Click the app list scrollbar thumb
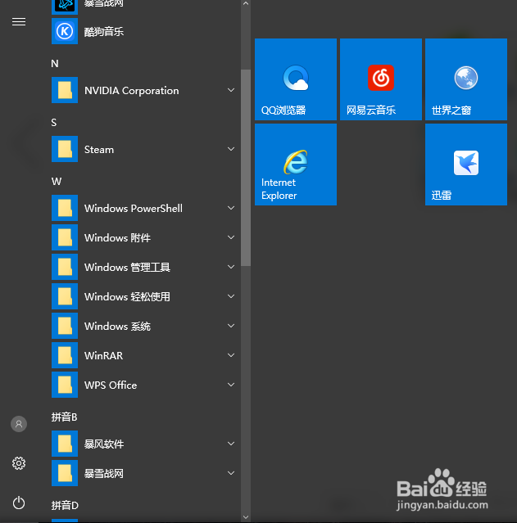This screenshot has height=523, width=517. click(246, 168)
